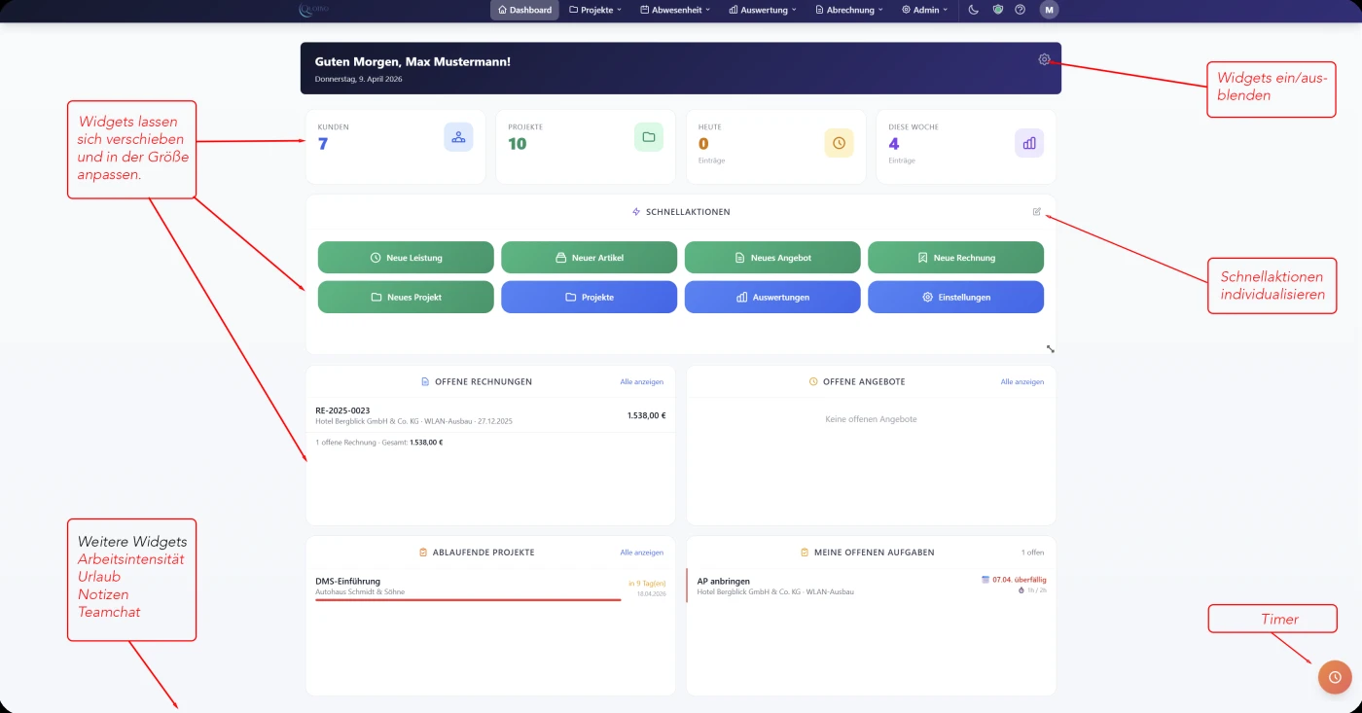The image size is (1362, 713).
Task: Click the Projekte widget folder icon
Action: [648, 137]
